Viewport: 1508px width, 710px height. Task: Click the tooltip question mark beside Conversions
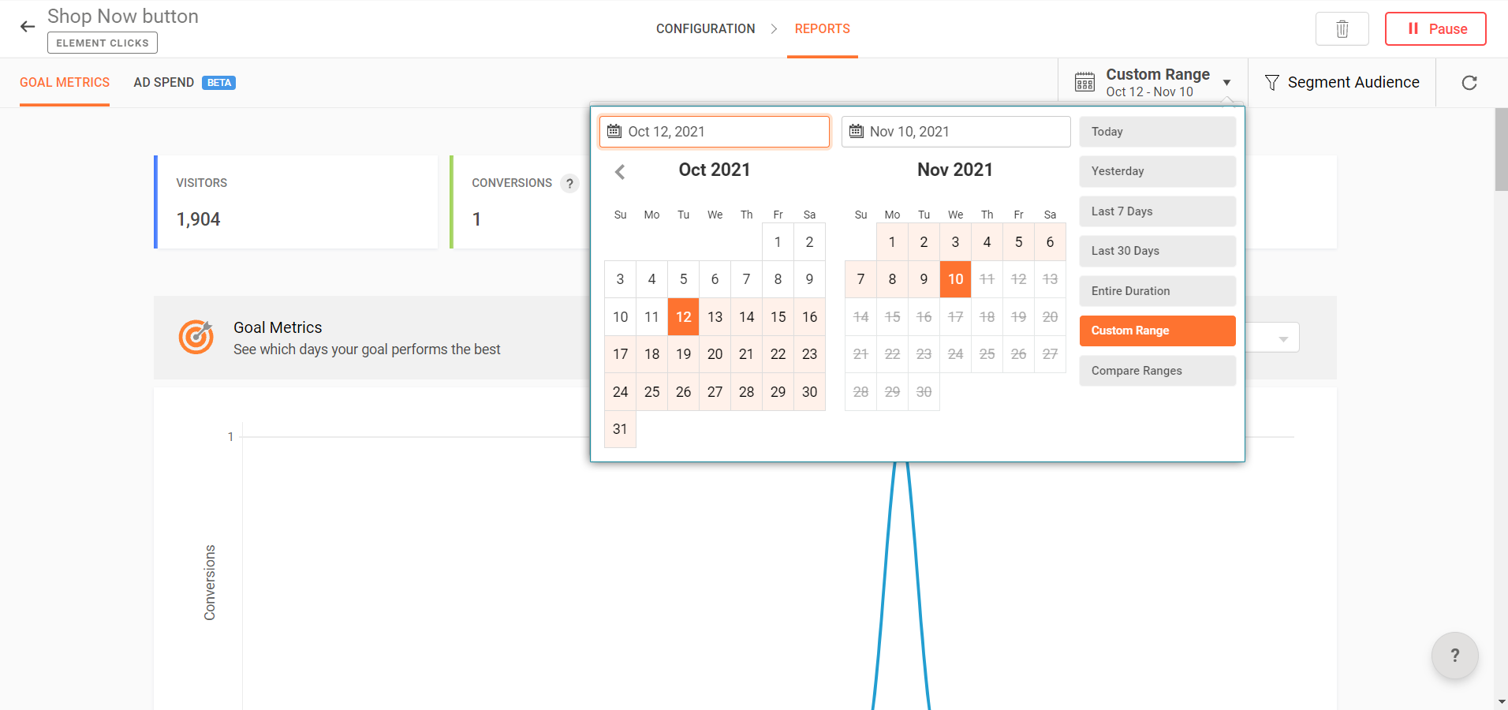[x=570, y=183]
